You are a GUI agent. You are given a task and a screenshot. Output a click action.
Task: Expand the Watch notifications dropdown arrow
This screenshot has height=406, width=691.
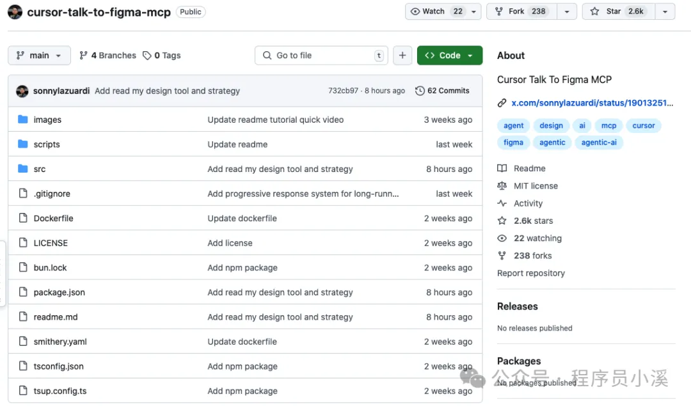[473, 12]
